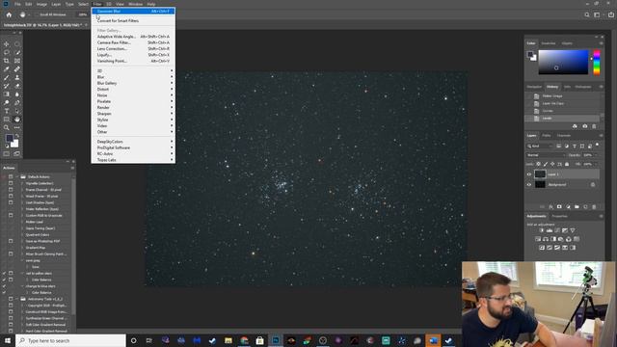Image resolution: width=617 pixels, height=347 pixels.
Task: Add Brightness/Contrast adjustment icon
Action: (x=542, y=230)
